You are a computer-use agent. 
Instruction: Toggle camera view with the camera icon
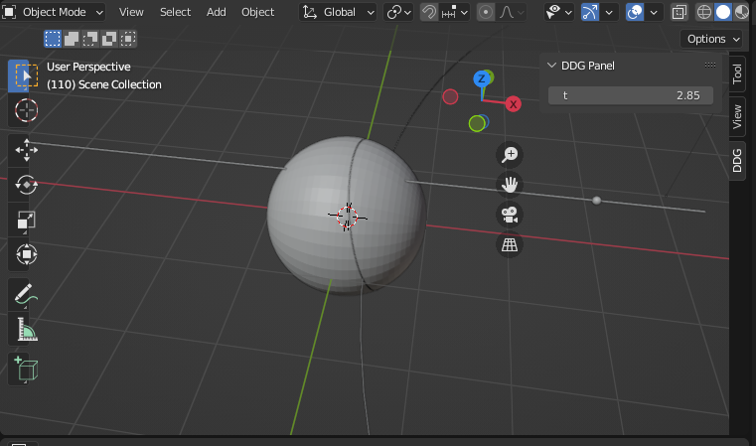pyautogui.click(x=510, y=215)
